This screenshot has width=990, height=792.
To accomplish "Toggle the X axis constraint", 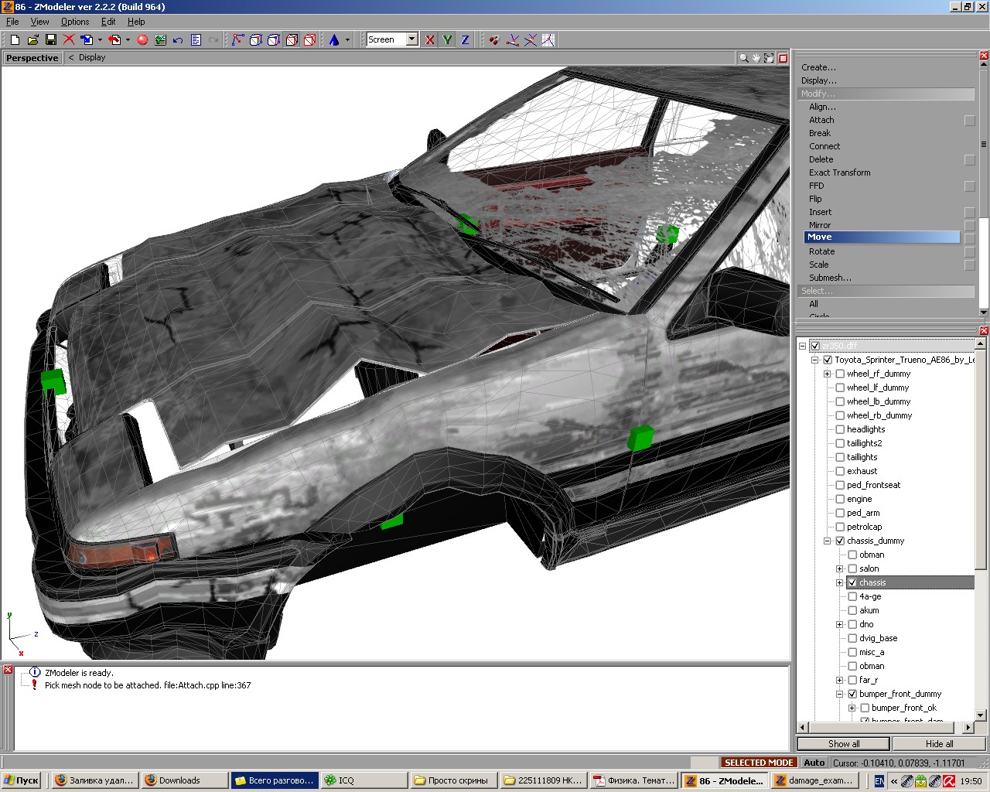I will coord(430,39).
